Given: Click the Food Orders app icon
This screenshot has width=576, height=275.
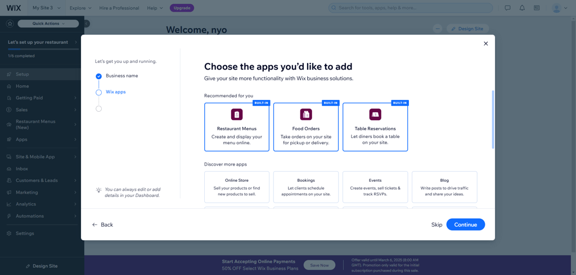Looking at the screenshot, I should 305,114.
